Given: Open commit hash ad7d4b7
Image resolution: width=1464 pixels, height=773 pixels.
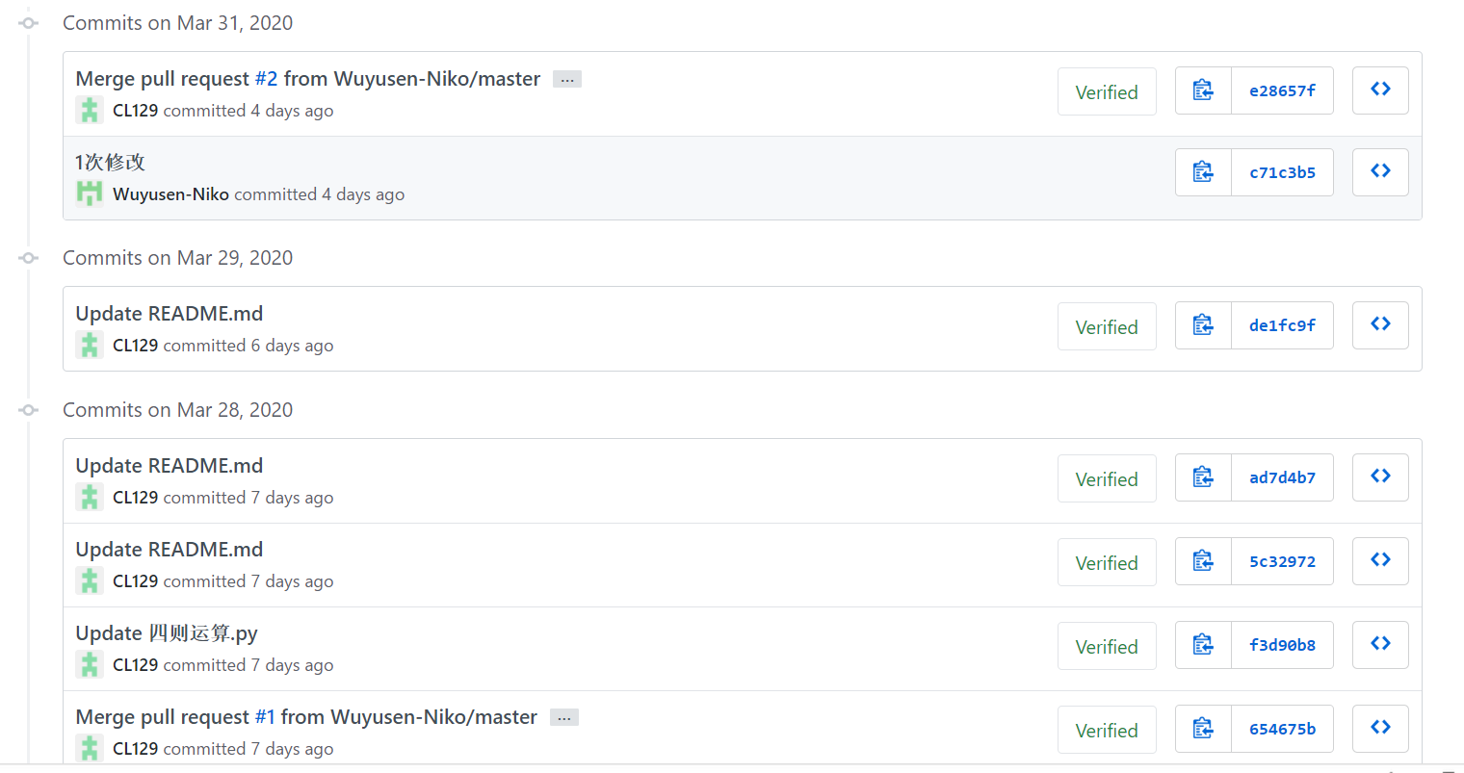Looking at the screenshot, I should pyautogui.click(x=1282, y=477).
